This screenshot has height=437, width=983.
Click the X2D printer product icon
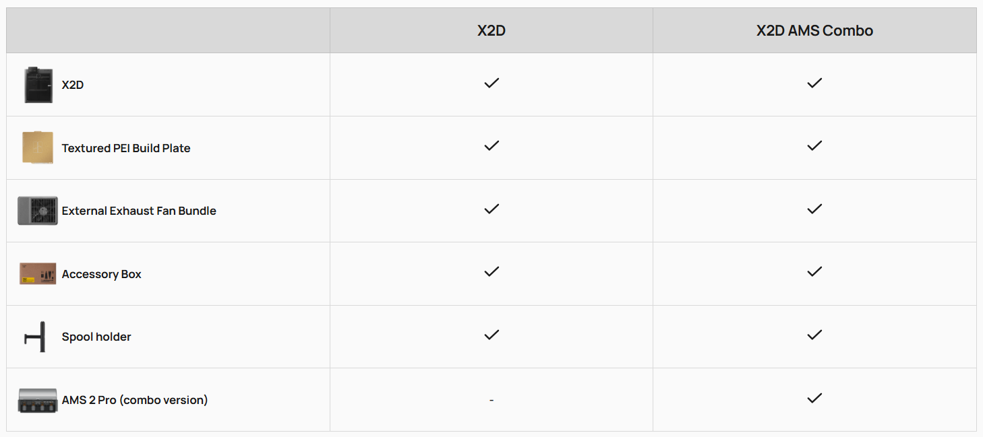point(38,85)
